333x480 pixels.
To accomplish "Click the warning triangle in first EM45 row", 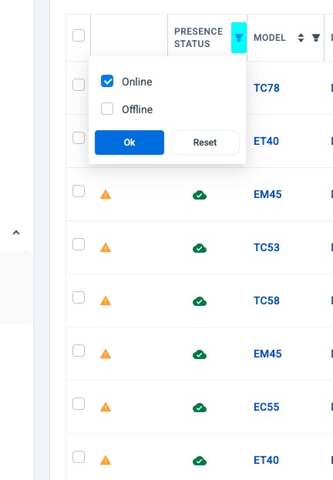I will tap(106, 194).
